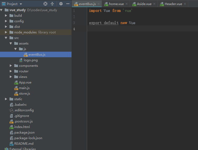198x150 pixels.
Task: Select the .babelrc file
Action: coord(20,105)
